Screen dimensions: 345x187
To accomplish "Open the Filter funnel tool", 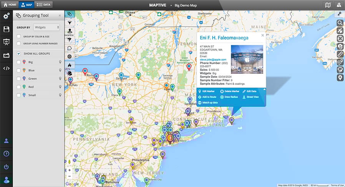I will pyautogui.click(x=70, y=23).
